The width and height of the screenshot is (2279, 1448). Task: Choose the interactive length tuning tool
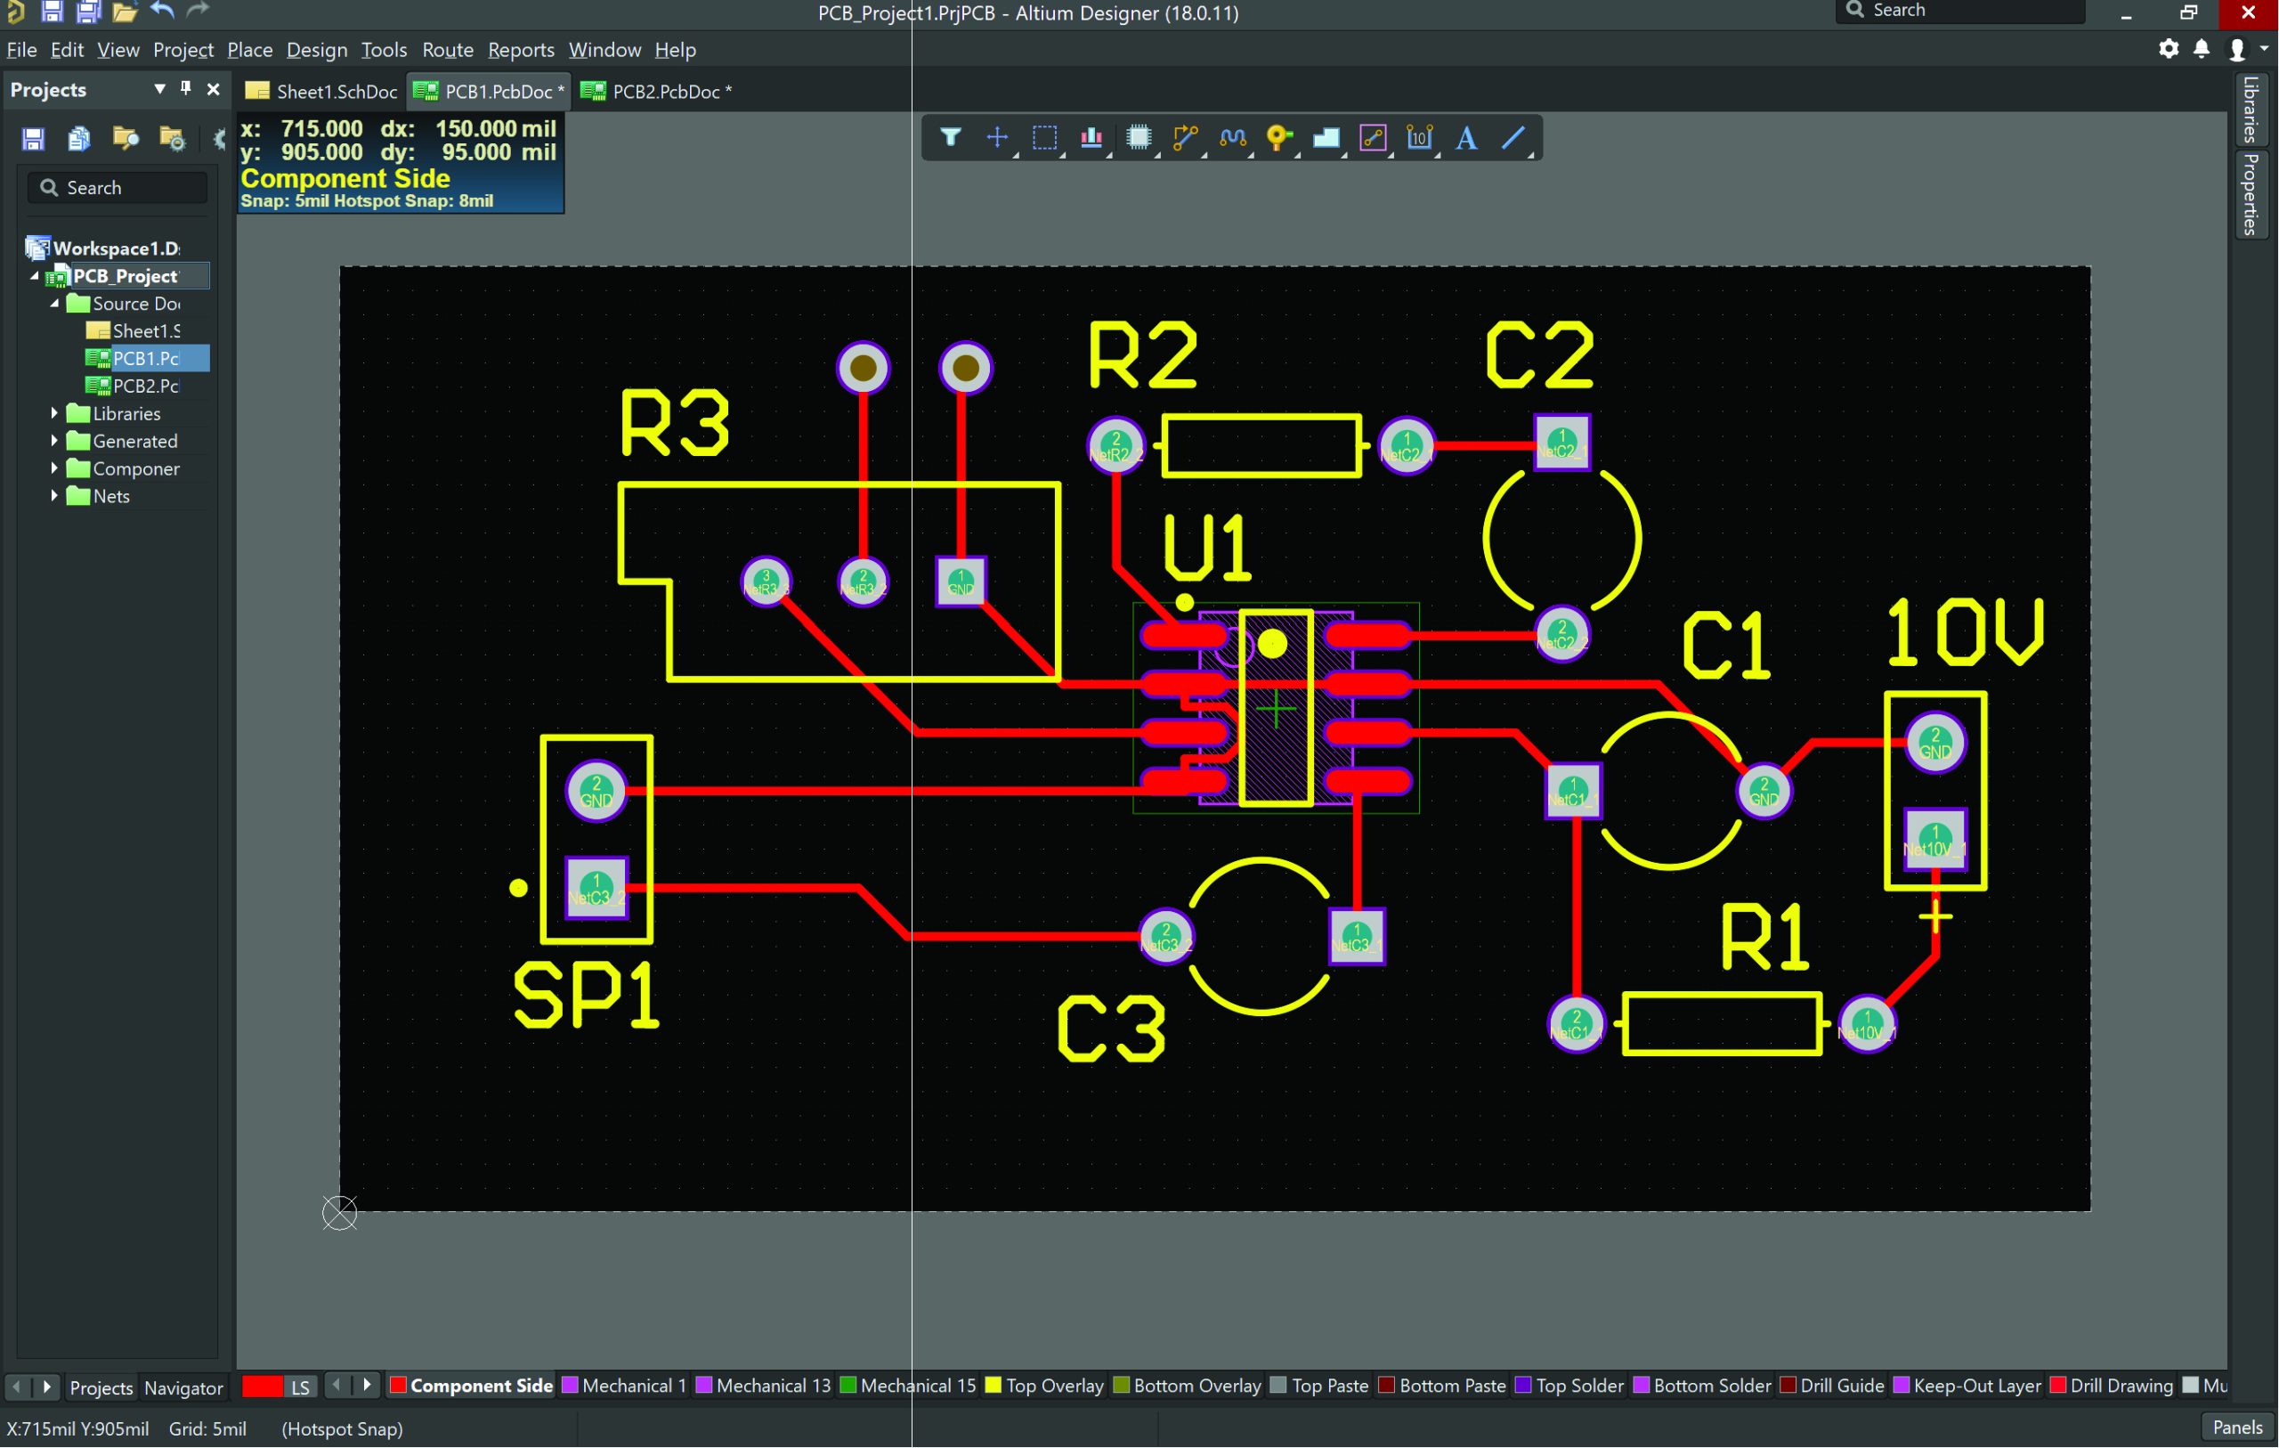[1232, 138]
